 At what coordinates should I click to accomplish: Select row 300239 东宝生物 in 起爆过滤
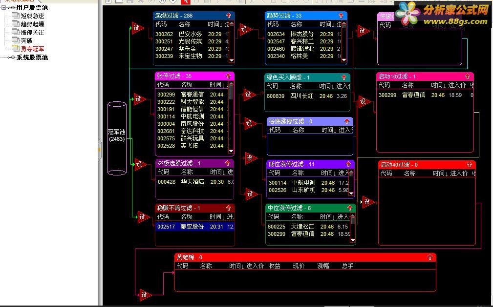(192, 56)
